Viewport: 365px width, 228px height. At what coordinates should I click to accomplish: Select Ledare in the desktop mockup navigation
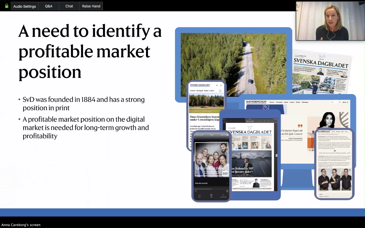[x=292, y=102]
